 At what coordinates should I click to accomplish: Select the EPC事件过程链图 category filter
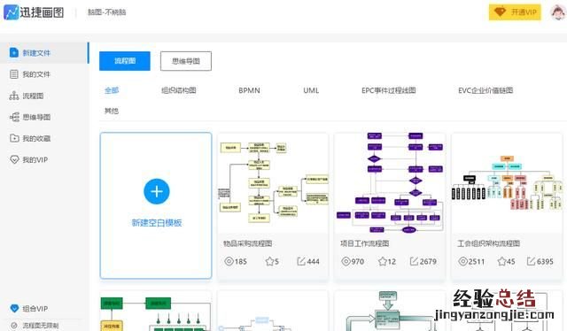point(388,90)
